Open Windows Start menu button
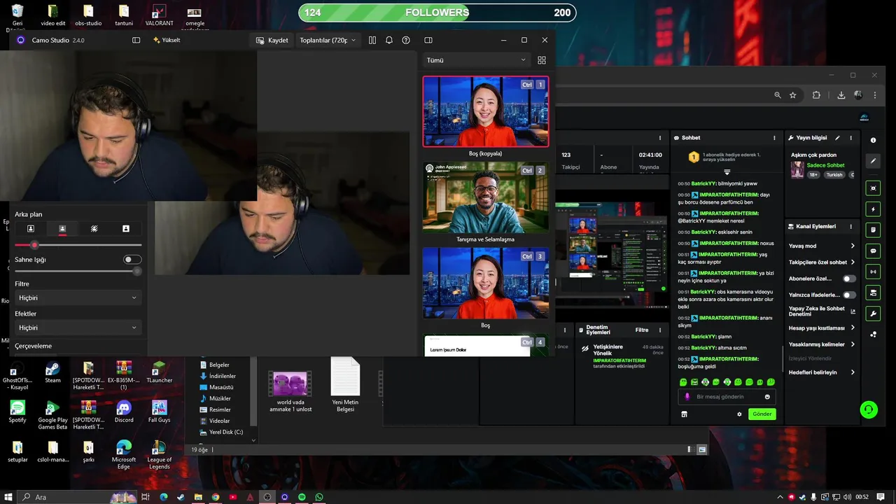The height and width of the screenshot is (504, 896). coord(8,497)
